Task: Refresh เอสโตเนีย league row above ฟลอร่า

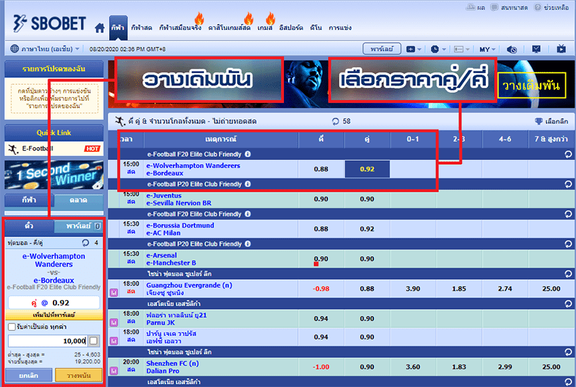Action: [x=568, y=304]
